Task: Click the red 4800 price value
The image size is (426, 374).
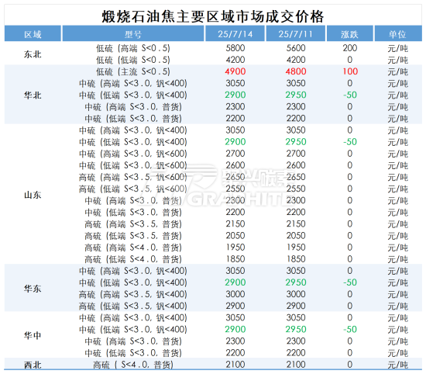Action: 296,71
